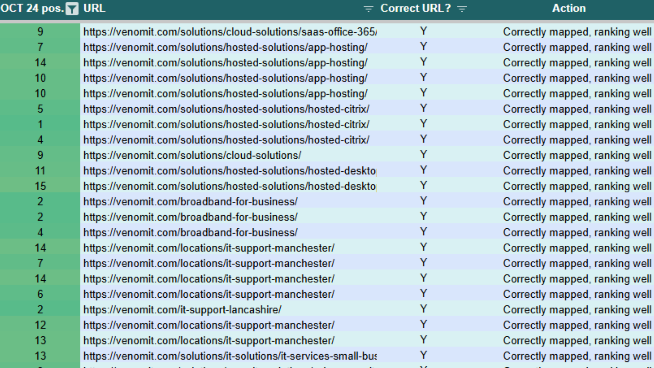This screenshot has height=368, width=654.
Task: Select the OCT 24 pos. header label
Action: 32,8
